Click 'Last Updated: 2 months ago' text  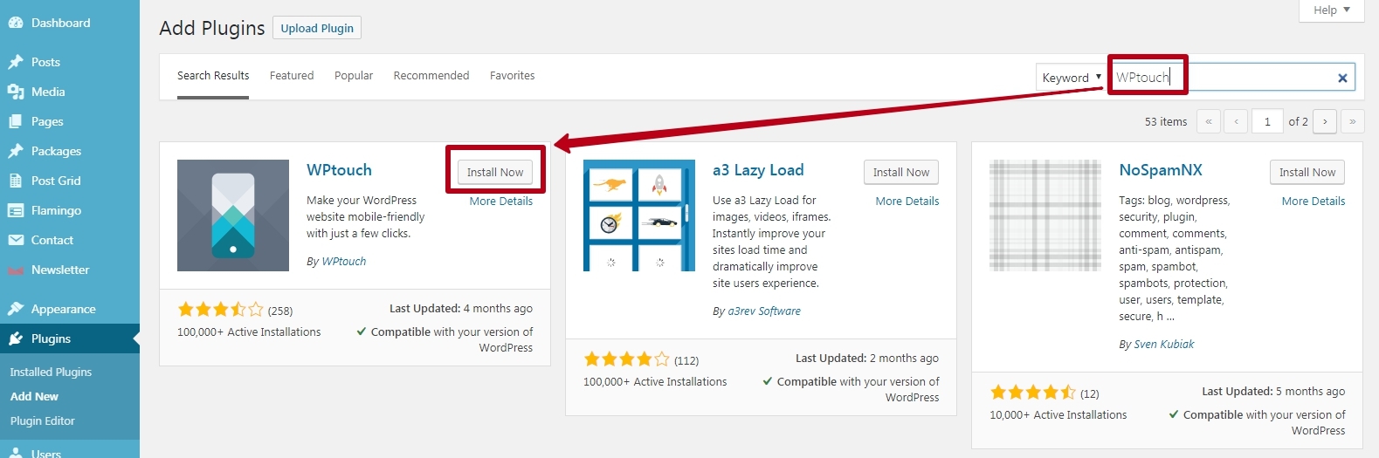coord(867,359)
